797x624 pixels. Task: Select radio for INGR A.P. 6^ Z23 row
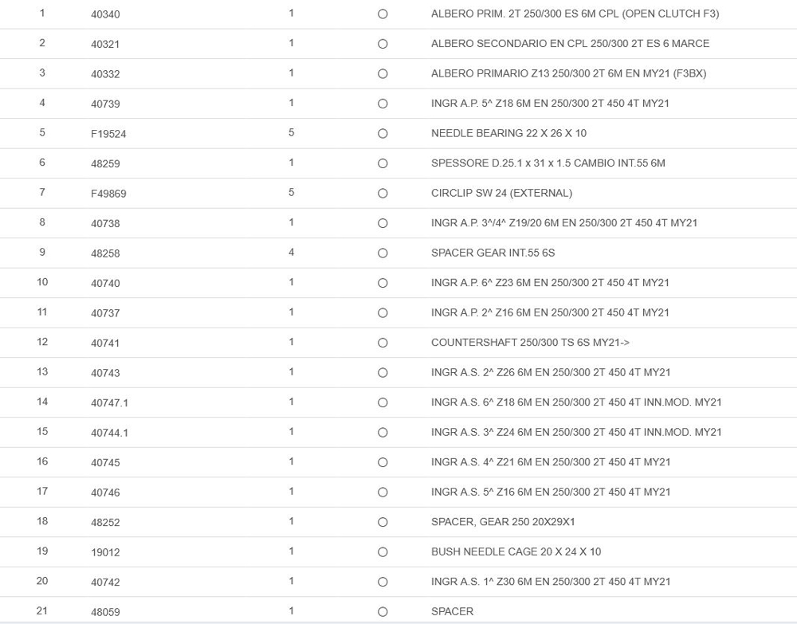tap(383, 283)
